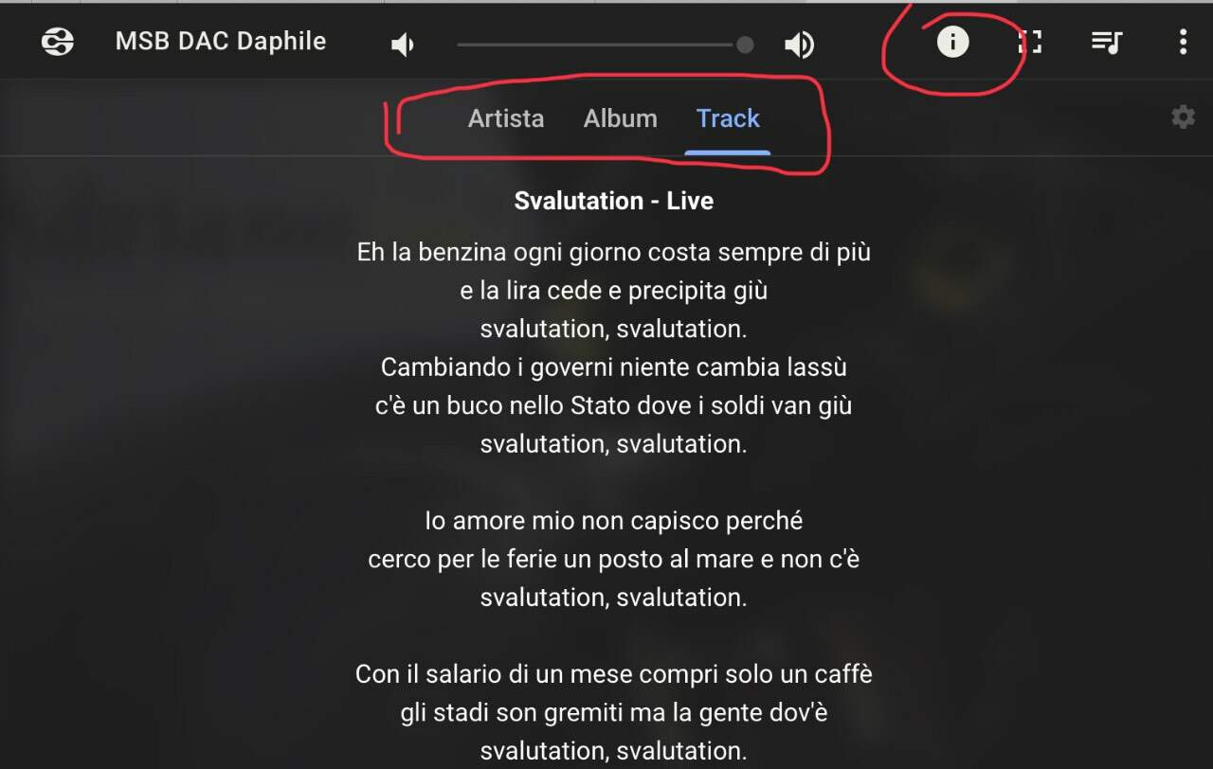Toggle the track information icon

pos(952,42)
